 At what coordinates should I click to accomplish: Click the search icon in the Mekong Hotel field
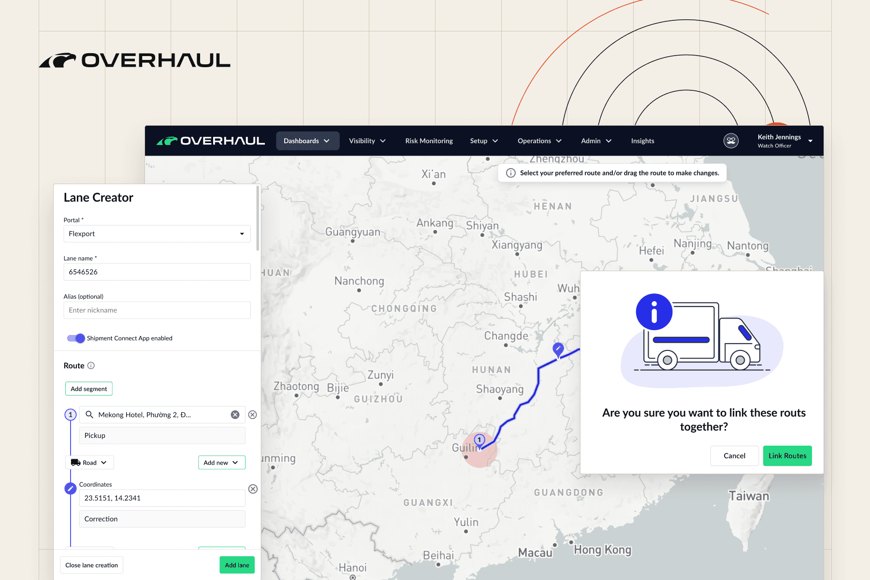coord(89,415)
